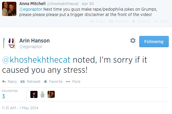The image size is (172, 114).
Task: Open the gear settings dropdown beside Following
Action: (x=133, y=41)
